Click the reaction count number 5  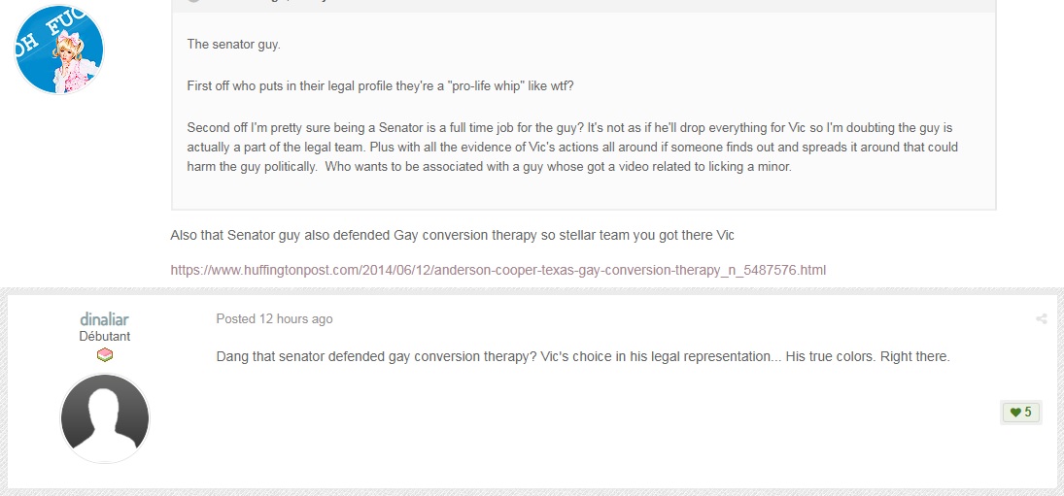[1028, 412]
